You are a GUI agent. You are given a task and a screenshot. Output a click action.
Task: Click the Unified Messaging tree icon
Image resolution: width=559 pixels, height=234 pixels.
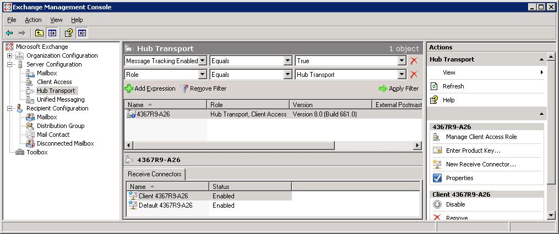click(x=30, y=99)
